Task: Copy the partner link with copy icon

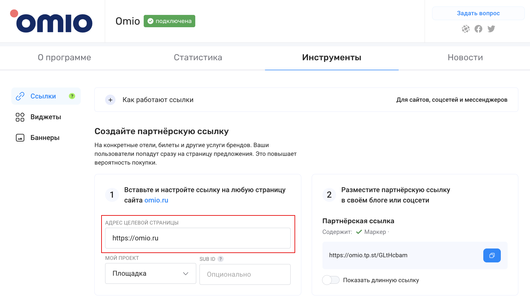Action: 492,255
